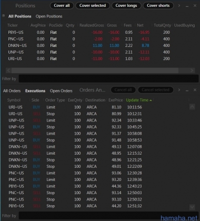Select UNP~US execution at 10:45:25

tap(97, 127)
